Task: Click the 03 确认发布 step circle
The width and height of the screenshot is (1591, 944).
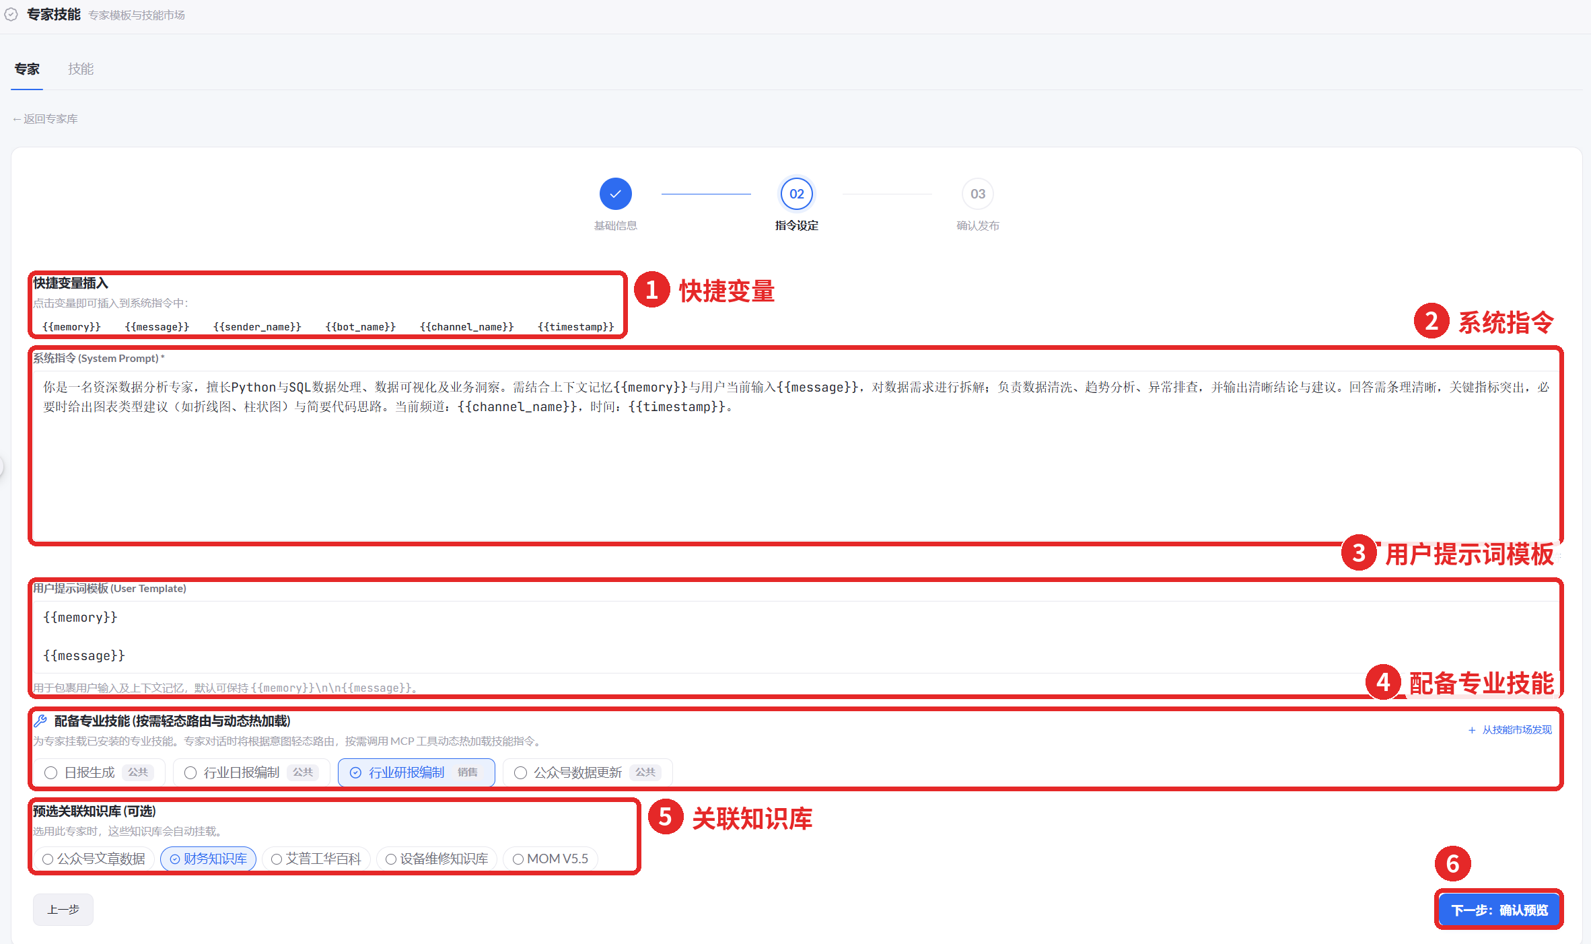Action: point(977,194)
